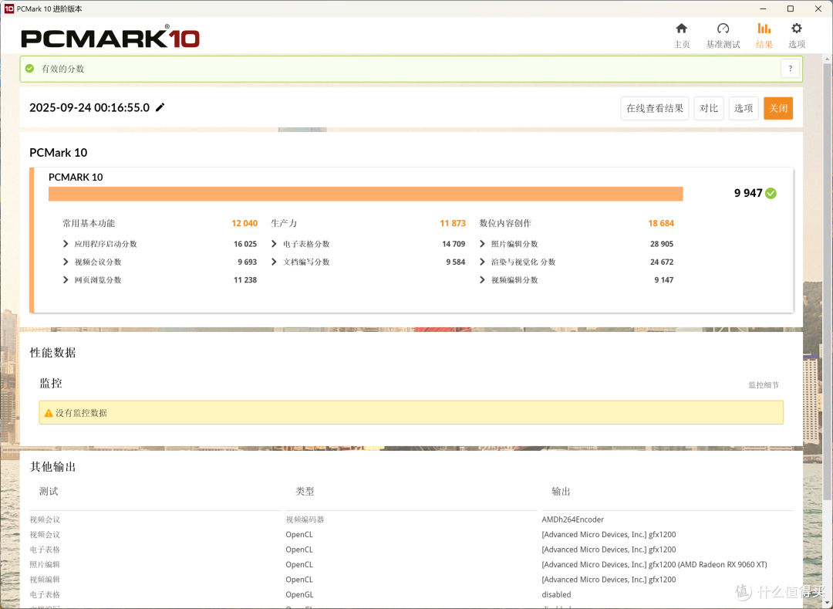Expand 渲染与视觉化分数 row

pos(482,262)
